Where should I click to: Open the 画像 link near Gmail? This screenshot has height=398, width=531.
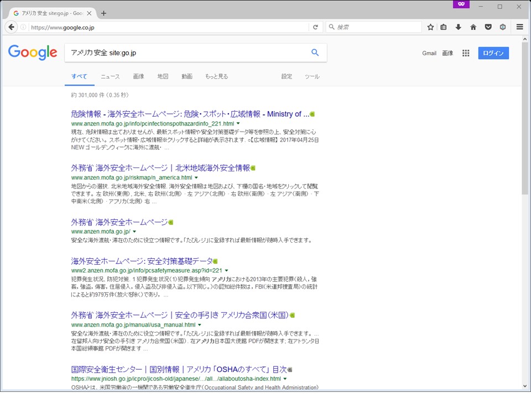[447, 53]
